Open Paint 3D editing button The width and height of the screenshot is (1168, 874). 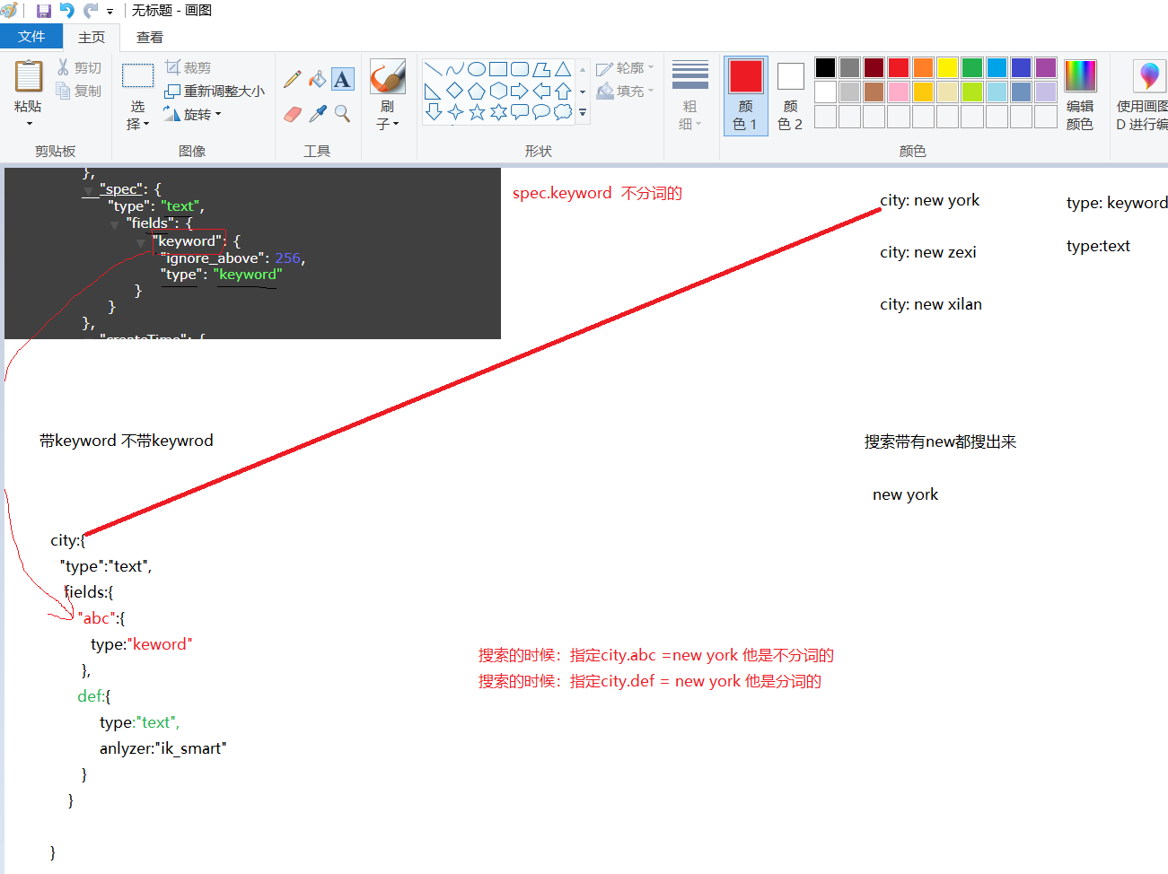[1142, 95]
